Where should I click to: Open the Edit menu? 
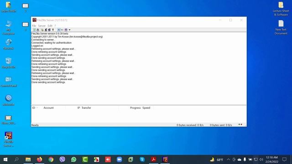click(x=50, y=26)
